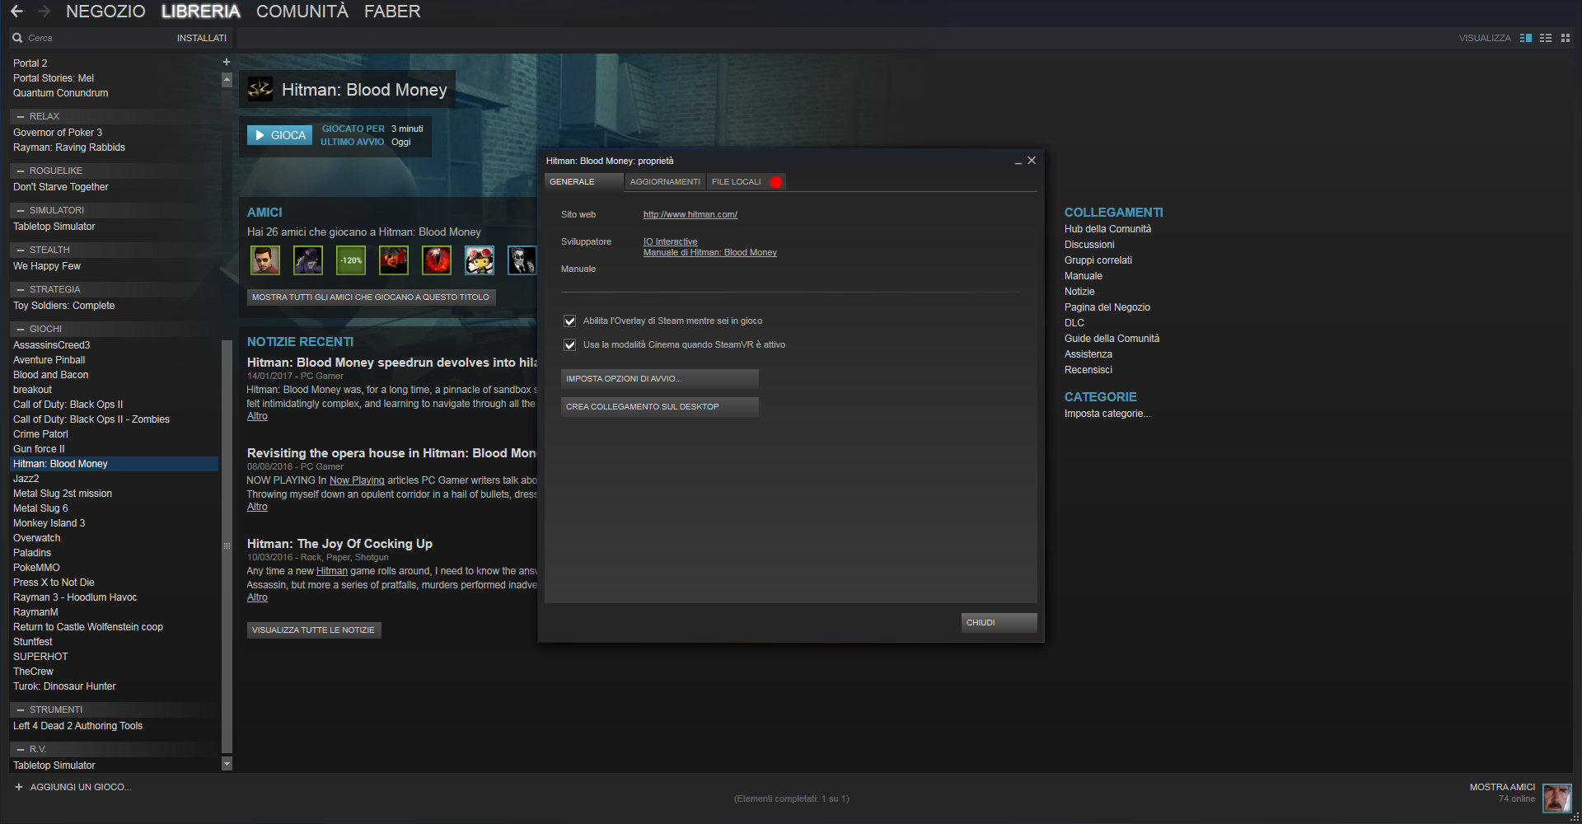Viewport: 1582px width, 824px height.
Task: Collapse the STEALTH category
Action: pos(21,250)
